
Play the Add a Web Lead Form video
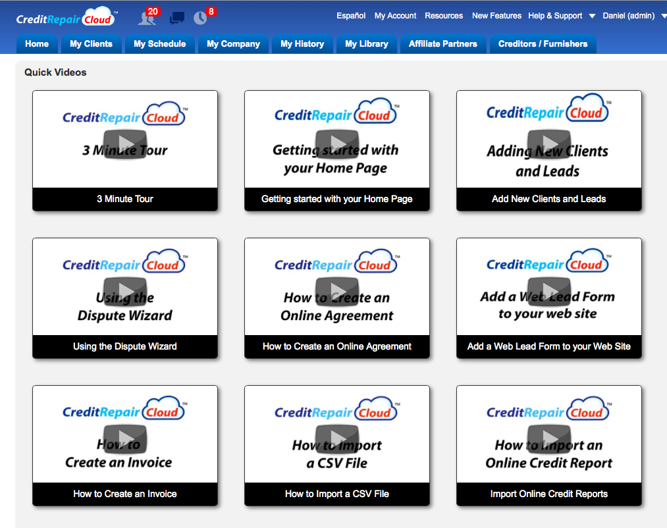coord(548,292)
